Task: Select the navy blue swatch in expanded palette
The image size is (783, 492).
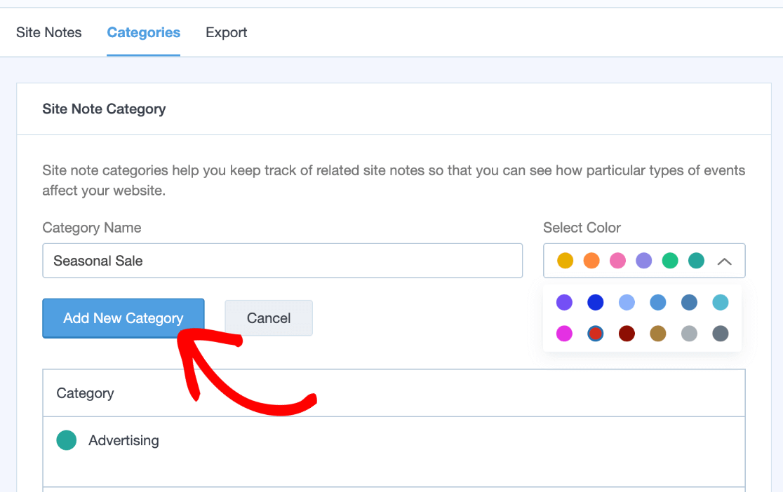Action: (595, 302)
